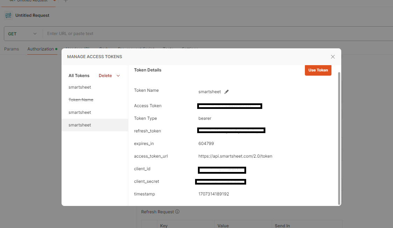Click the All Tokens heading
The height and width of the screenshot is (228, 393).
[x=79, y=76]
